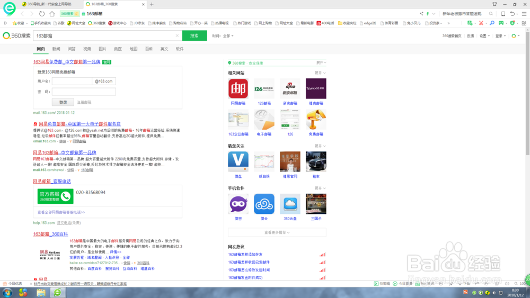Expand the 猜您关注 section
530x298 pixels.
point(320,146)
